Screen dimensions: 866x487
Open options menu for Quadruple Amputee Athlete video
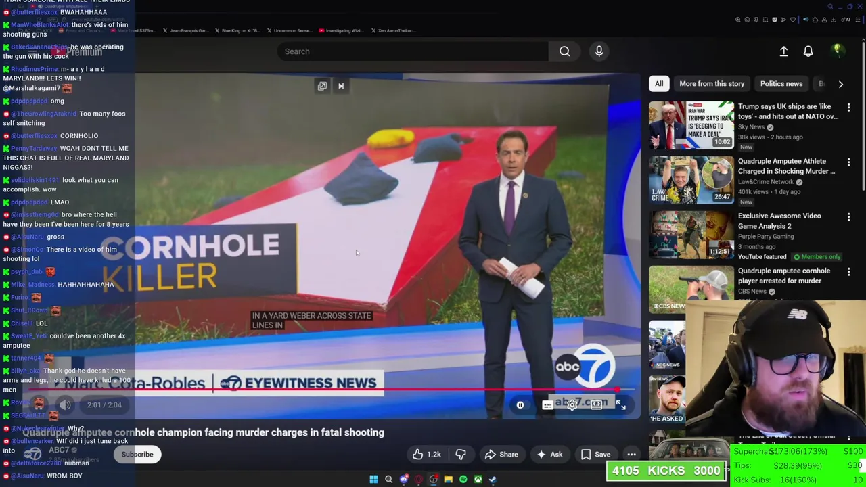tap(848, 162)
